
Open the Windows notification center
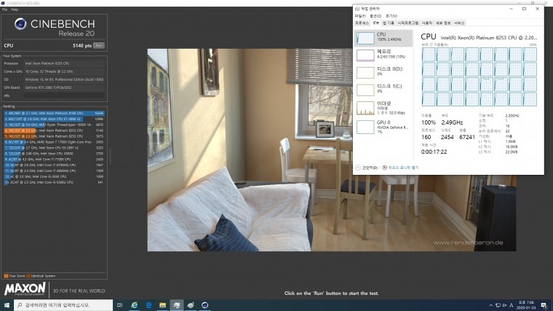pyautogui.click(x=544, y=305)
